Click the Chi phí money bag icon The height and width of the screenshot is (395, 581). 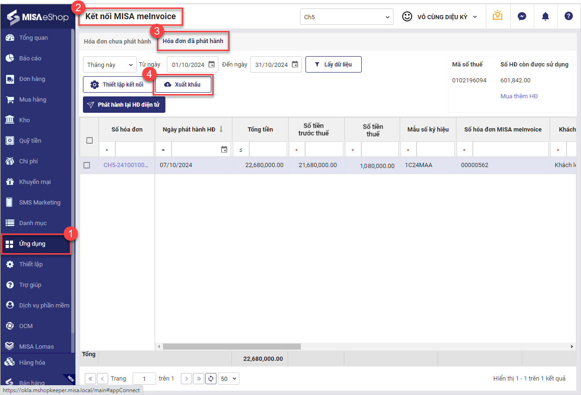[9, 161]
